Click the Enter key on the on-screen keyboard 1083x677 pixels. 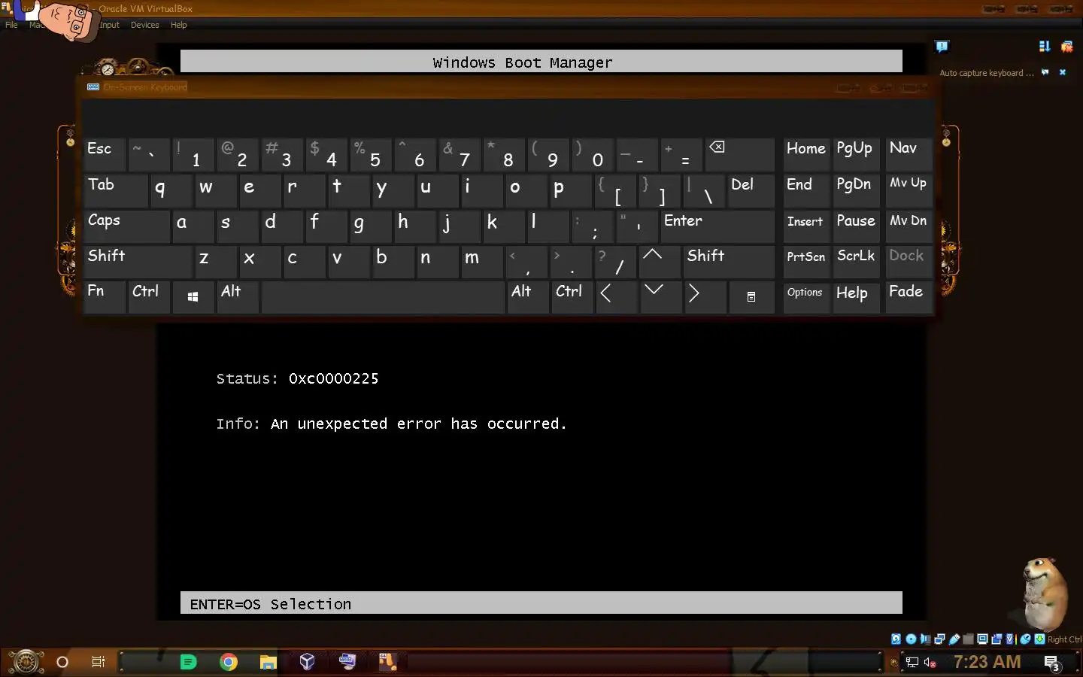click(717, 226)
